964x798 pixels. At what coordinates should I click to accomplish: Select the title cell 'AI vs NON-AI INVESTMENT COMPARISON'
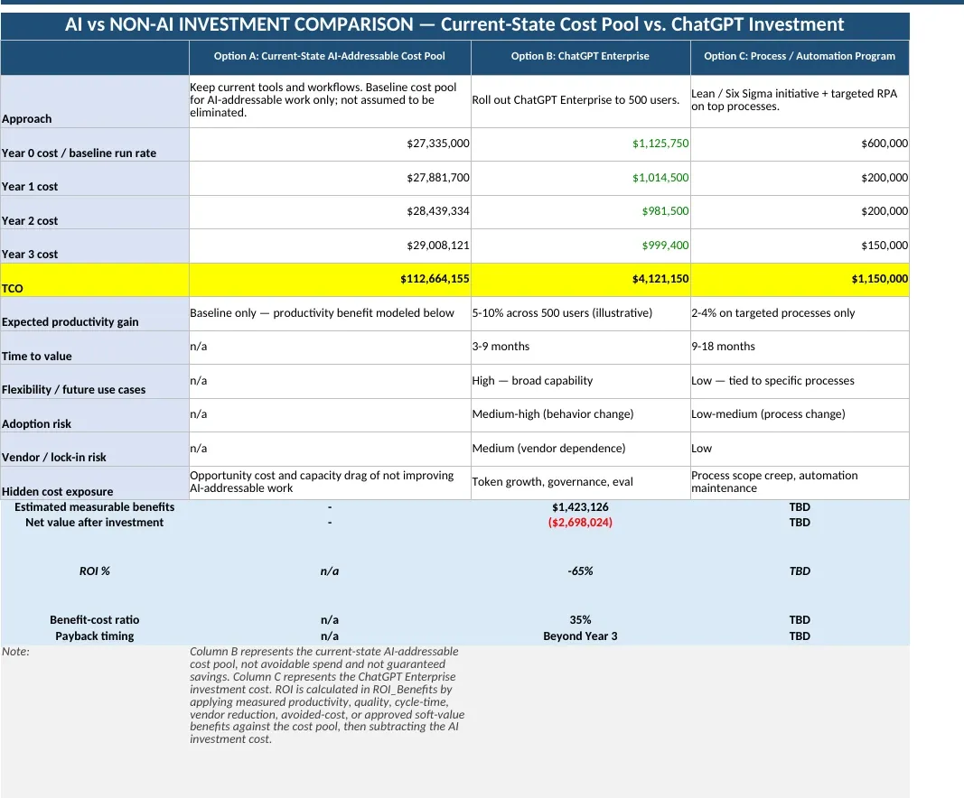click(x=455, y=24)
